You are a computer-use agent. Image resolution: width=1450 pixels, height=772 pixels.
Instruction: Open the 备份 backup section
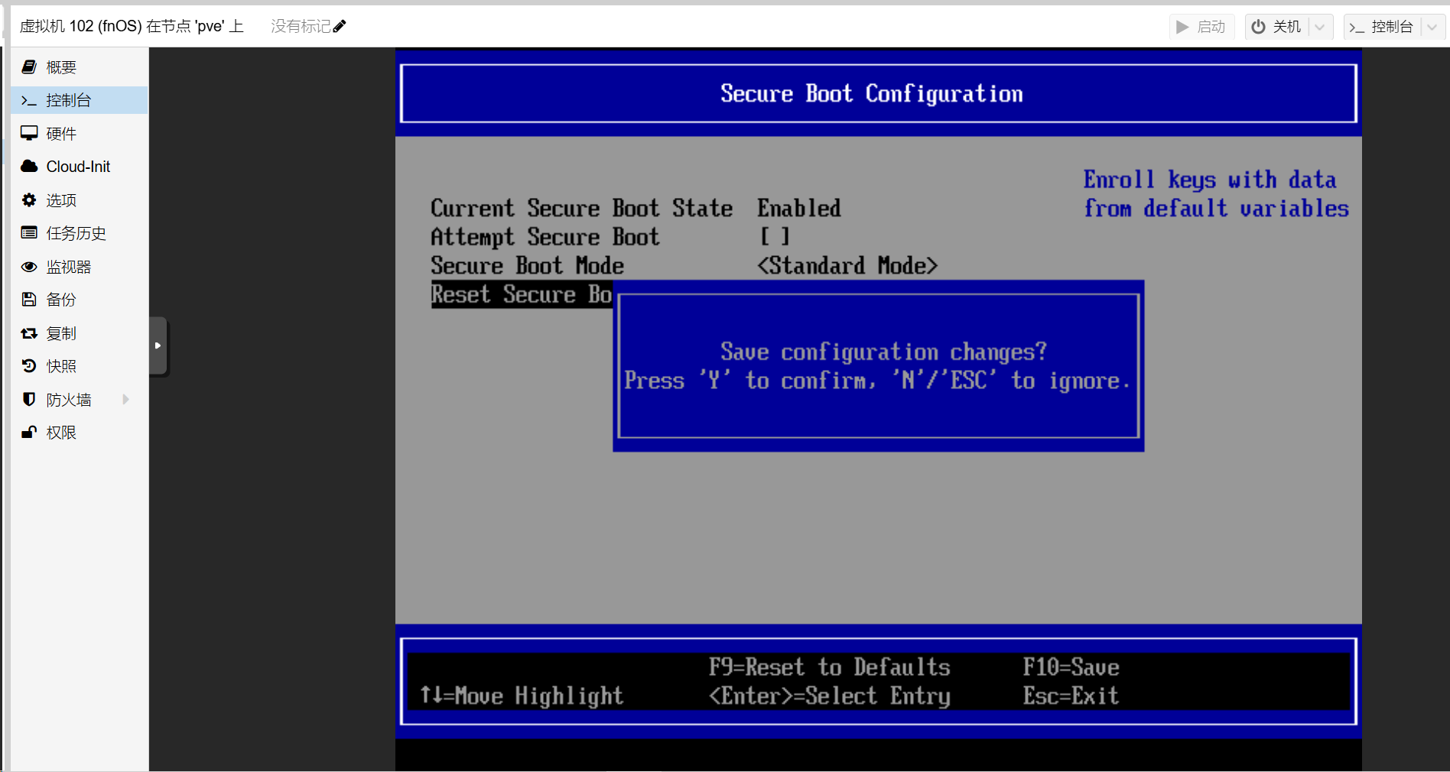[x=80, y=300]
